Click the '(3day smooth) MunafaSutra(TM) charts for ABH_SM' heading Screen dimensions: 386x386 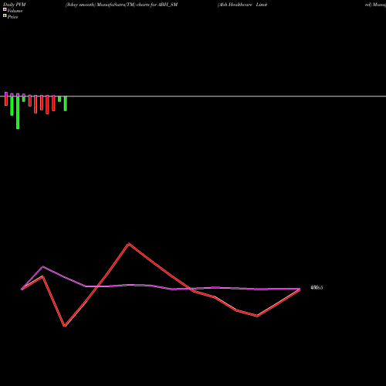tap(121, 5)
